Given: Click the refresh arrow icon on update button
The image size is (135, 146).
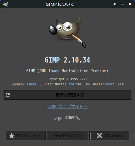Looking at the screenshot, I should tap(8, 95).
